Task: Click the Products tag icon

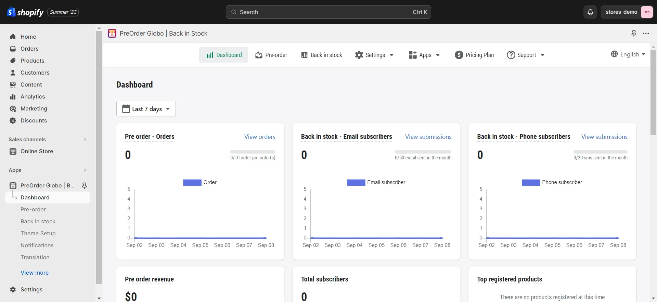Action: (13, 61)
